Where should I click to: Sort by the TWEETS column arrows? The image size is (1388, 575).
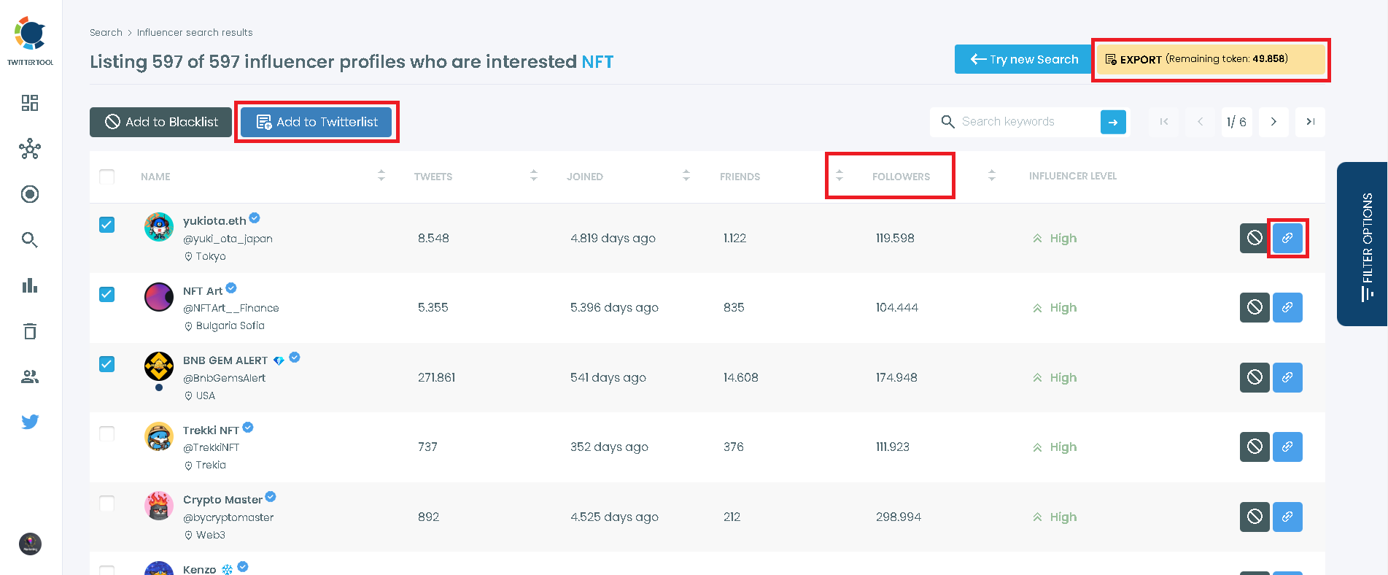pyautogui.click(x=534, y=175)
